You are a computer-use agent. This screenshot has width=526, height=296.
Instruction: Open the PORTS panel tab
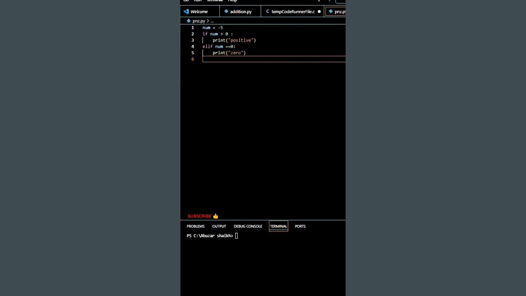point(300,226)
